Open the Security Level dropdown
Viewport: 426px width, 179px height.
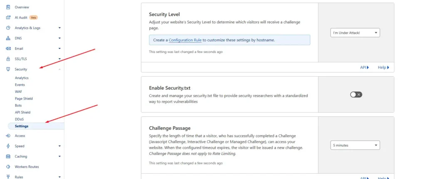tap(355, 33)
